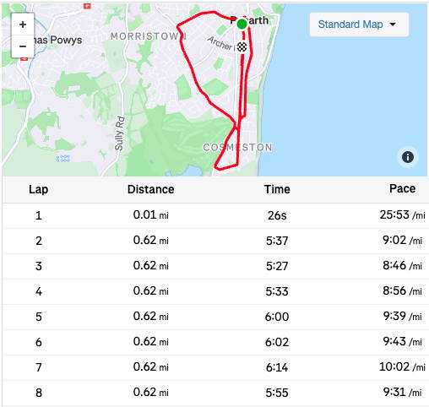The height and width of the screenshot is (407, 429).
Task: Zoom out the map with minus button
Action: point(23,46)
